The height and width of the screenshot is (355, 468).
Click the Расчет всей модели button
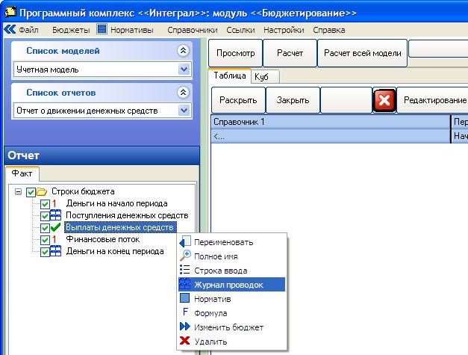362,53
